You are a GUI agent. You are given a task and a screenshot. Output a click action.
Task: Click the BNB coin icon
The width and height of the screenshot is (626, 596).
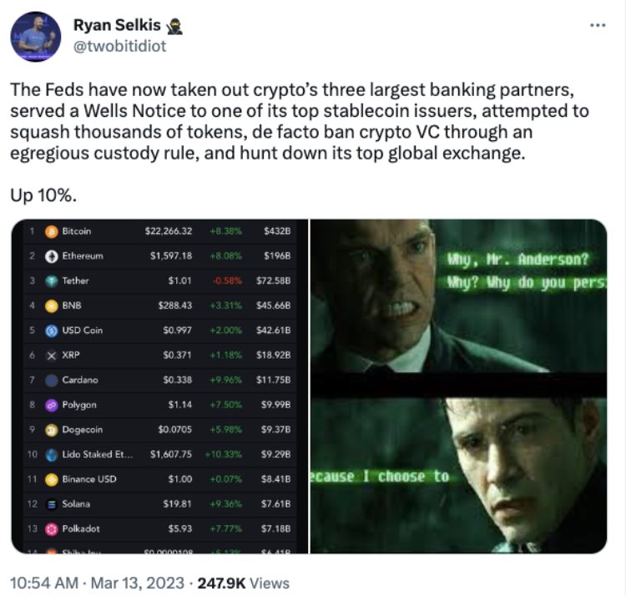[50, 306]
